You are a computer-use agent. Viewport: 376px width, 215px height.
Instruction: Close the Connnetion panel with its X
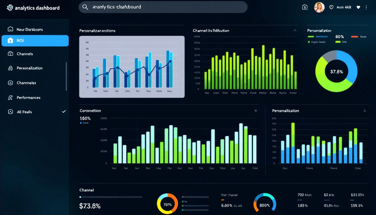[256, 111]
